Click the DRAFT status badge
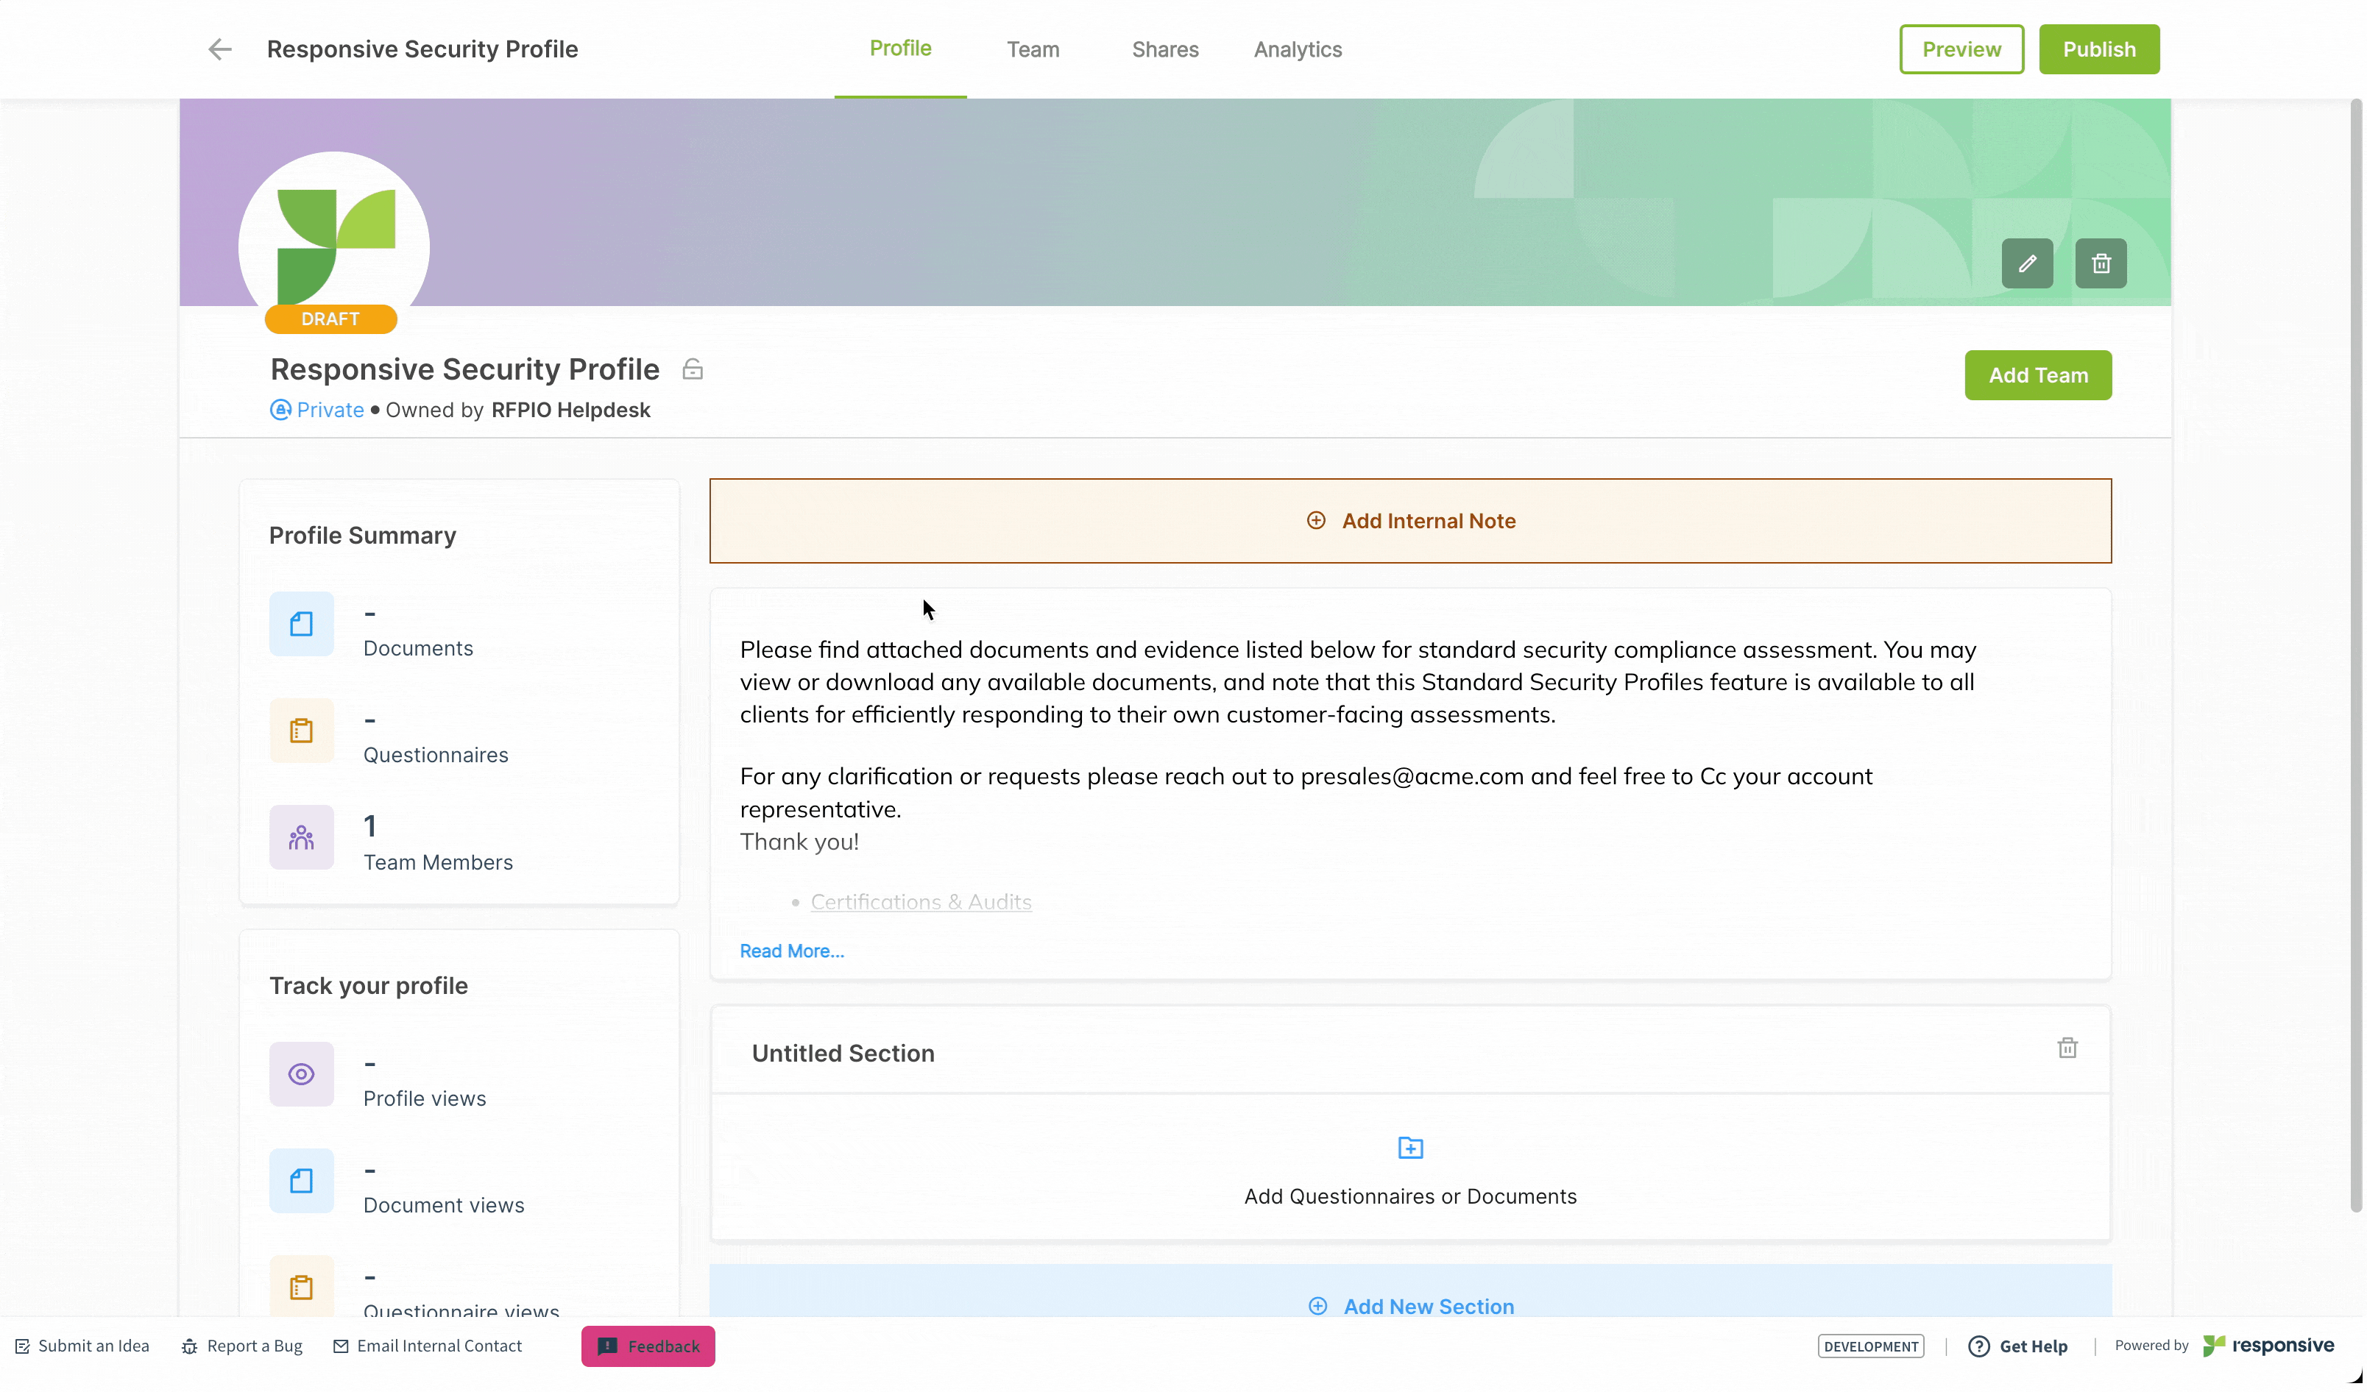This screenshot has height=1392, width=2367. pyautogui.click(x=330, y=319)
